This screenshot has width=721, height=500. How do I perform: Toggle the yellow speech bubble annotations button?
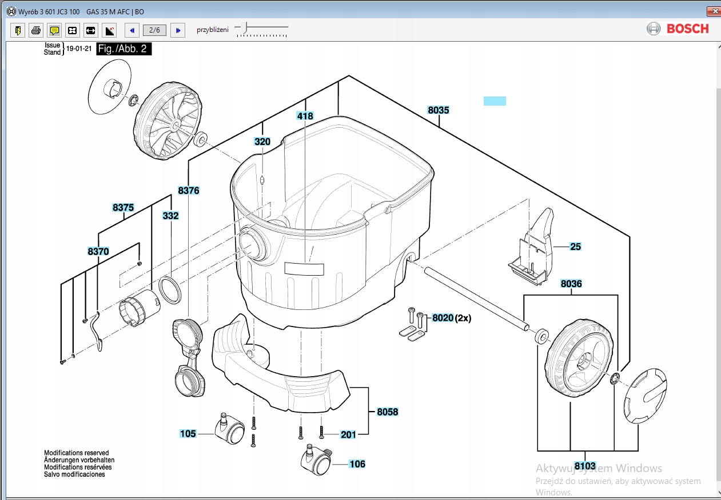tap(54, 30)
